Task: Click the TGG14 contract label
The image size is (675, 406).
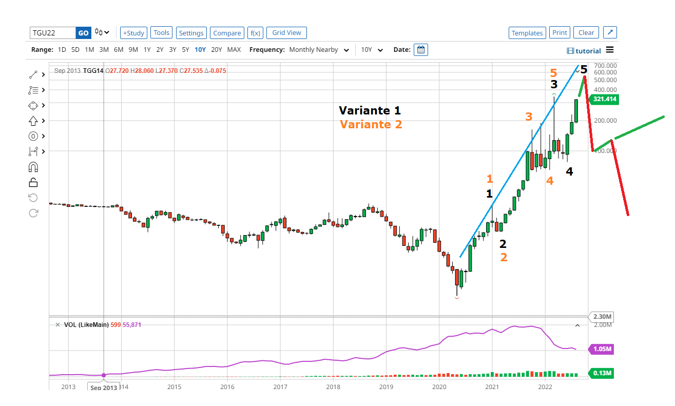Action: 93,71
